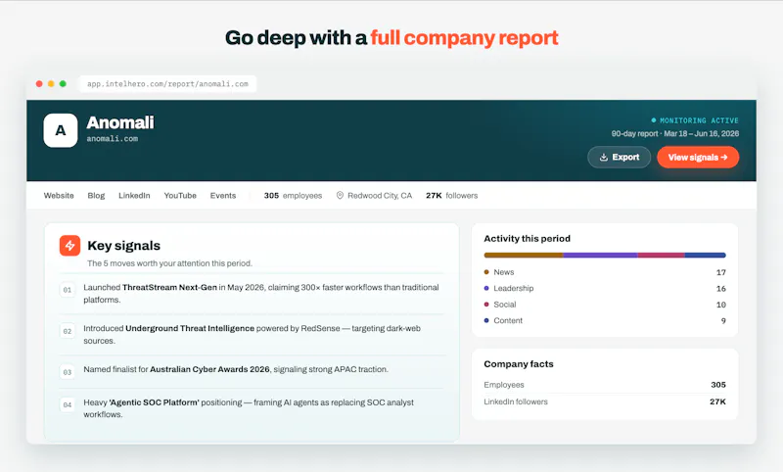Click '27K followers' in the info bar
This screenshot has height=472, width=783.
pyautogui.click(x=451, y=195)
